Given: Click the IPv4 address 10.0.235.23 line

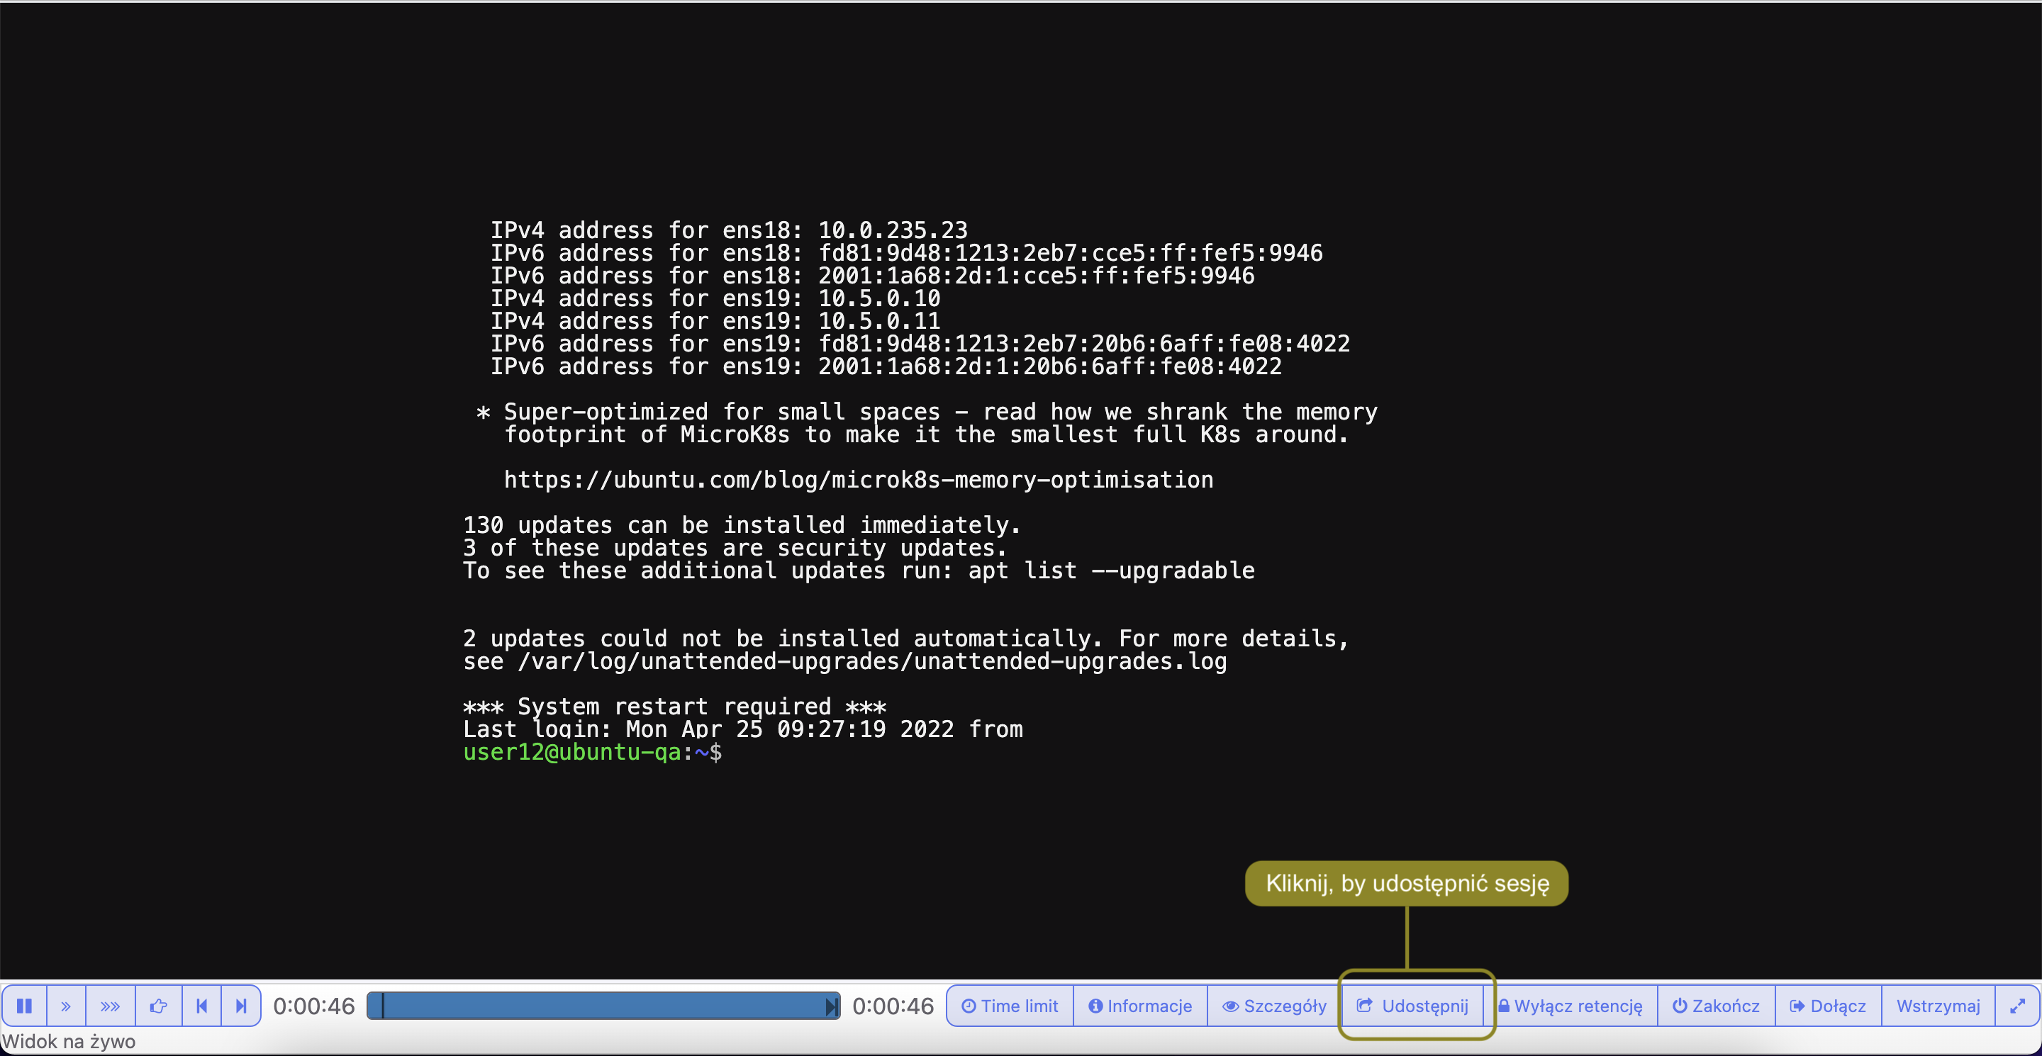Looking at the screenshot, I should point(730,230).
